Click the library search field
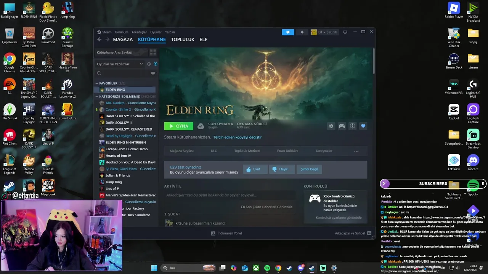This screenshot has height=274, width=488. point(122,73)
